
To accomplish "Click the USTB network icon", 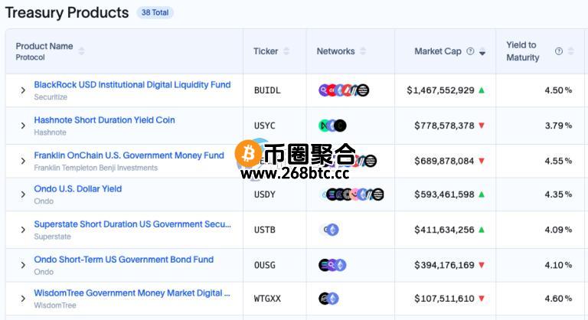I will pyautogui.click(x=330, y=230).
